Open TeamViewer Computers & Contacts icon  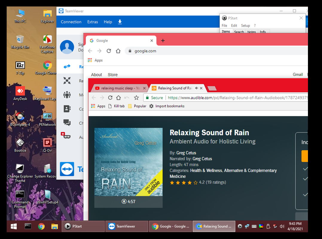pos(67,109)
